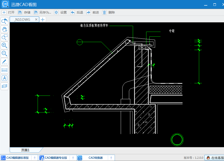
Task: Click the 删除 label in toolbar
Action: point(112,13)
